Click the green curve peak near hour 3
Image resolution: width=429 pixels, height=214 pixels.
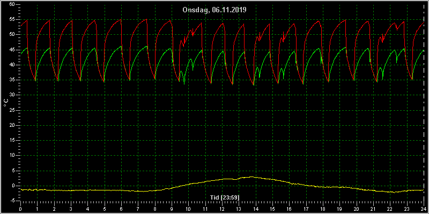click(x=72, y=48)
